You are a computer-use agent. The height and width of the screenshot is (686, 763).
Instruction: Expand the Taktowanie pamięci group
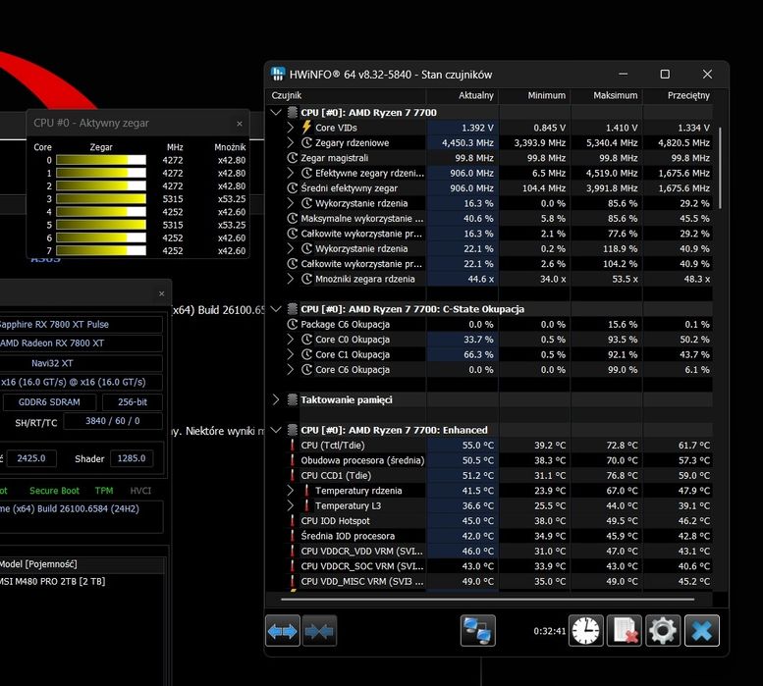pyautogui.click(x=276, y=399)
